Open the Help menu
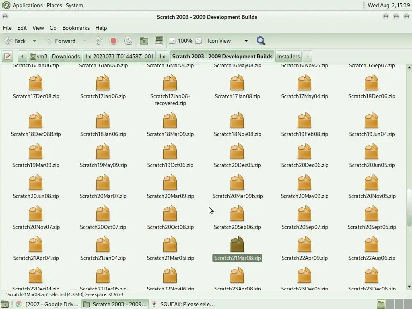Screen dimensions: 412x309 coord(101,28)
